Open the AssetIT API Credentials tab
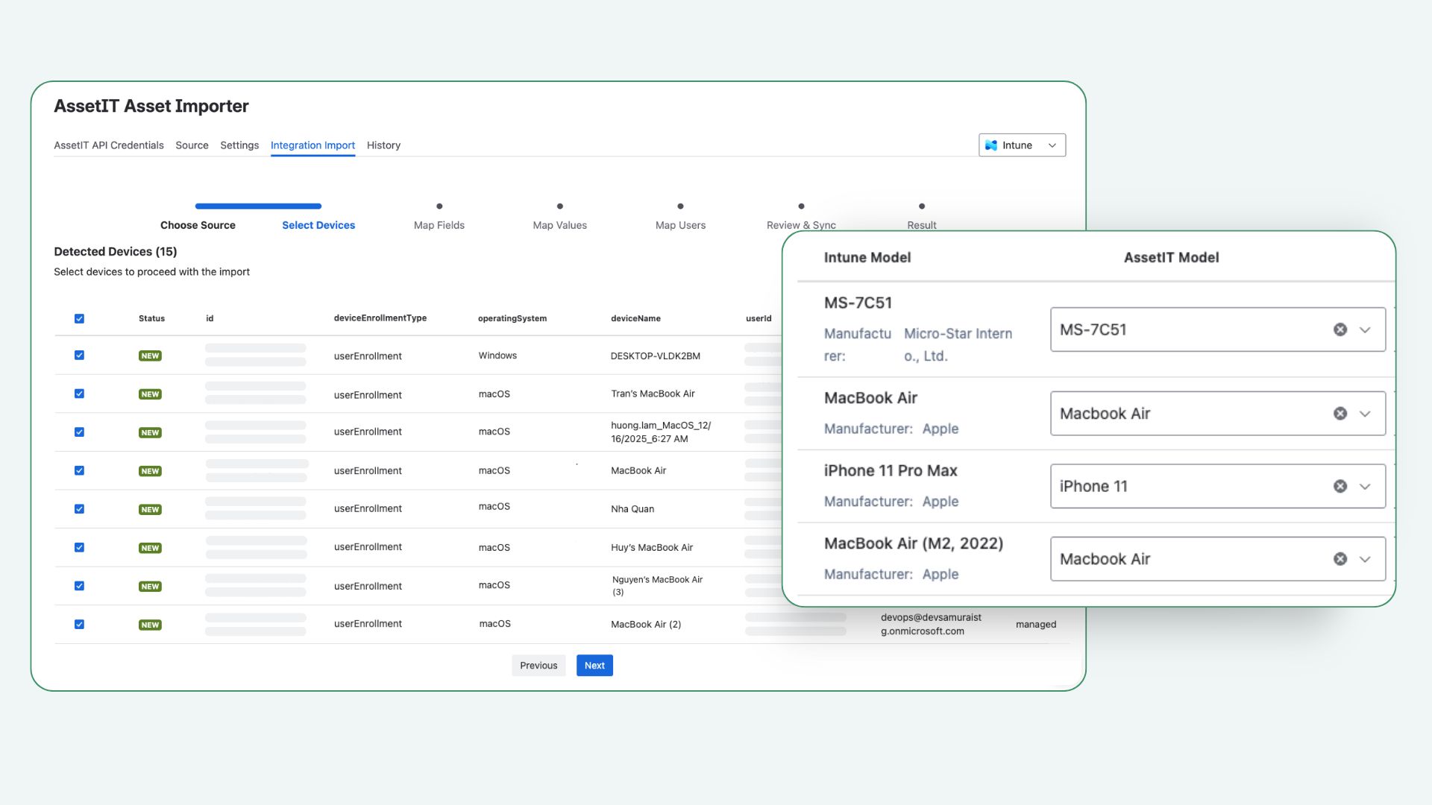Viewport: 1432px width, 805px height. click(109, 145)
